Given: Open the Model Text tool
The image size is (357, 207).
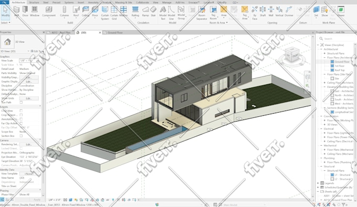Looking at the screenshot, I should [163, 13].
